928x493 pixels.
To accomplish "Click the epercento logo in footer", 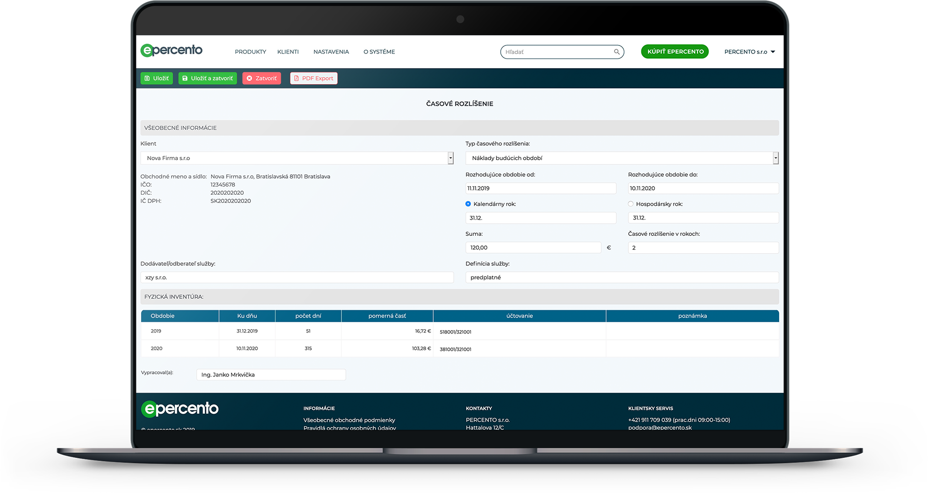I will tap(180, 409).
